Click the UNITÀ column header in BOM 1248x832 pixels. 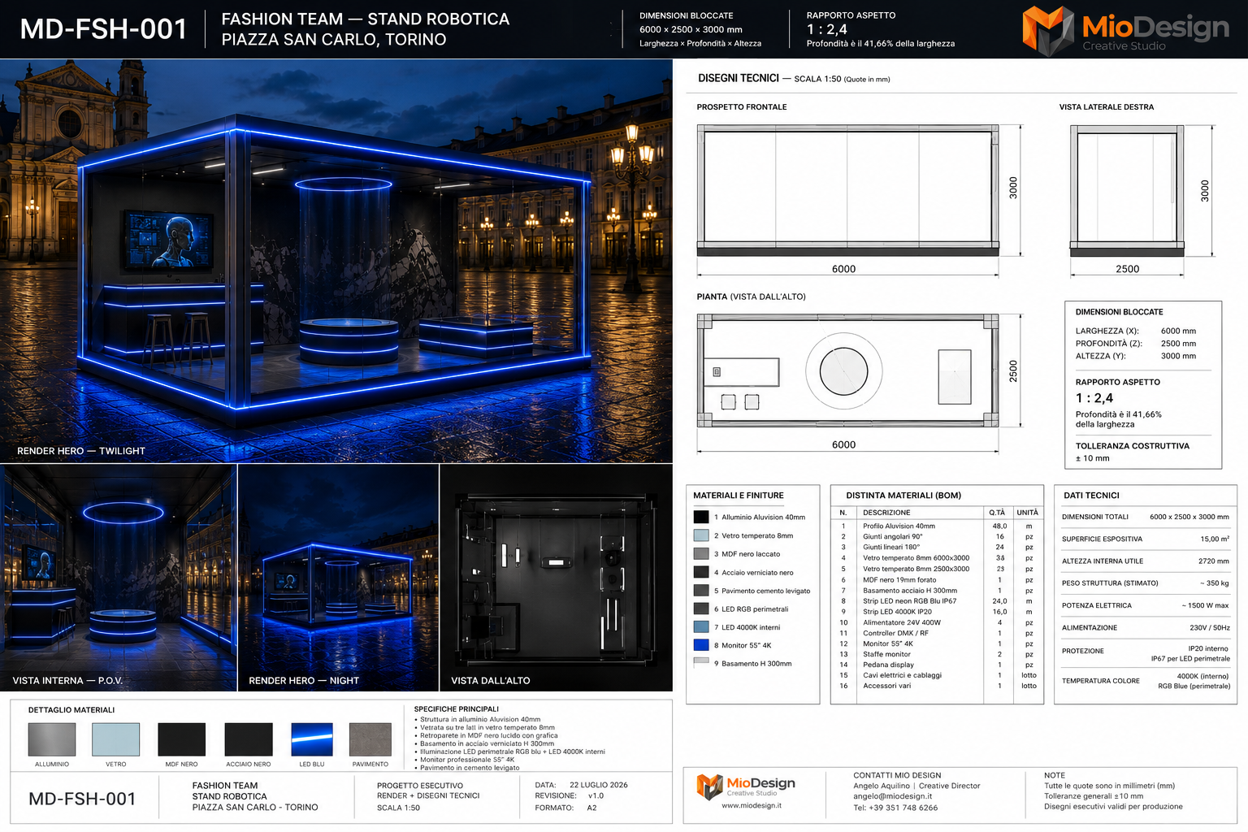point(1028,513)
